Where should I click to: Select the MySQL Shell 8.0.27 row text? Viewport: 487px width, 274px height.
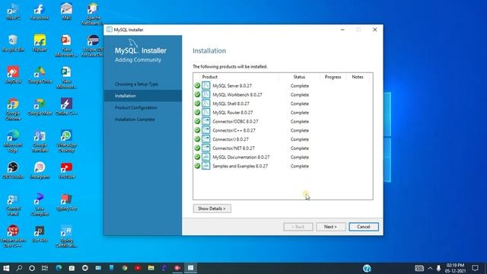tap(231, 104)
